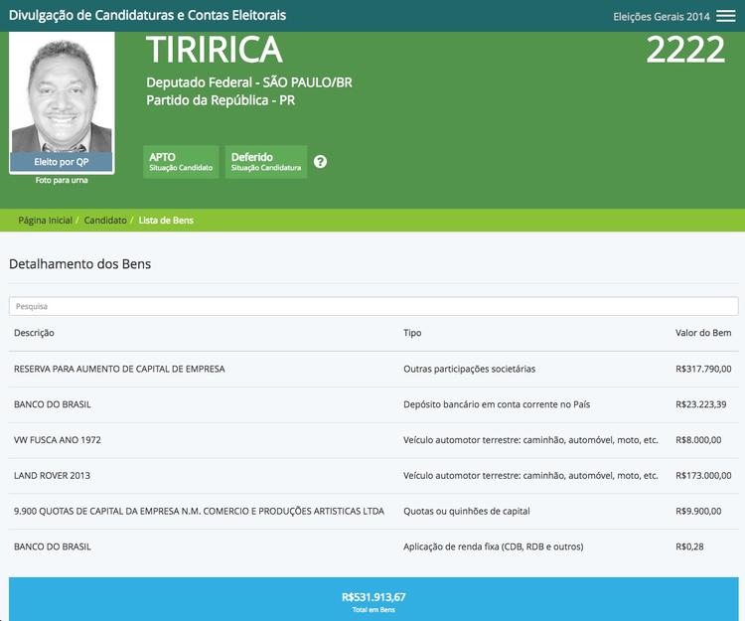Image resolution: width=745 pixels, height=621 pixels.
Task: Click the Total em Bens blue banner
Action: (372, 599)
